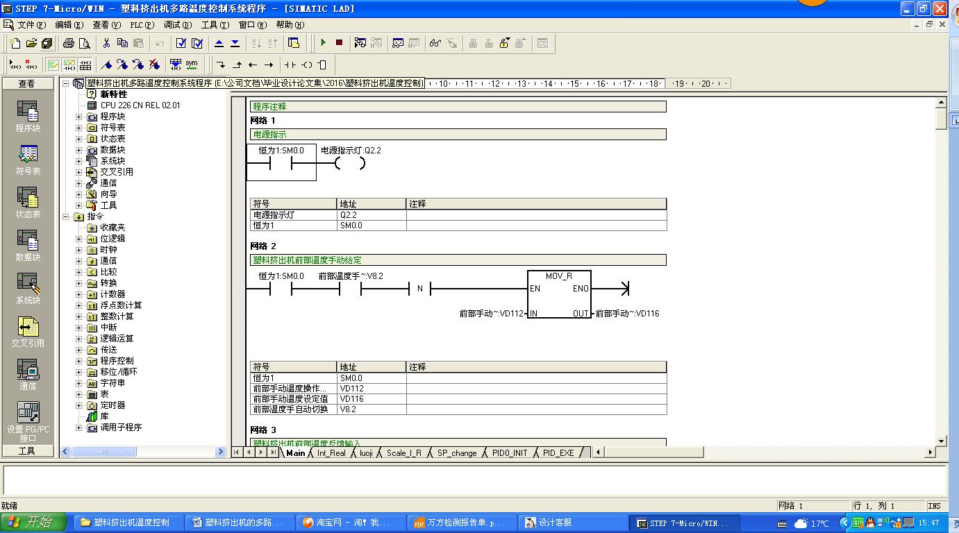Open 程序块 from the left navigation bar
The width and height of the screenshot is (959, 533).
(28, 116)
